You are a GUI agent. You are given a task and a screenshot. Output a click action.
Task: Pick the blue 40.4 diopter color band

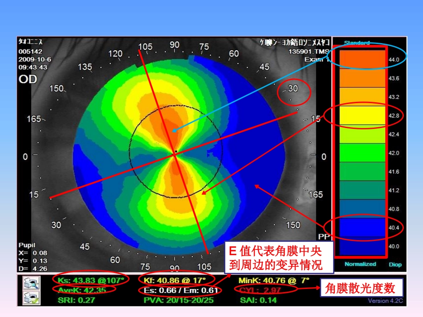click(x=362, y=227)
